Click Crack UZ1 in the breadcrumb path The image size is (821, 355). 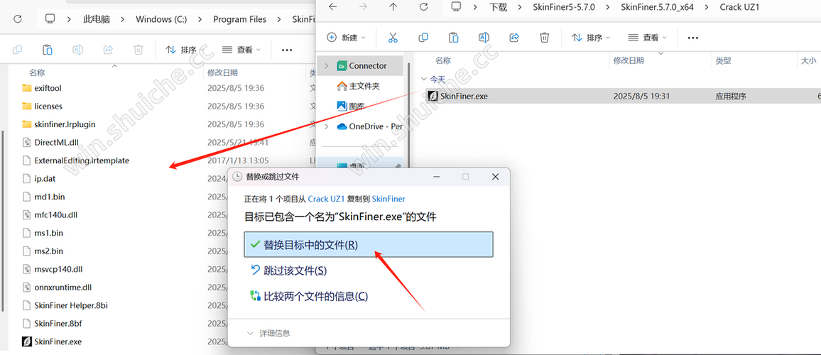[739, 7]
